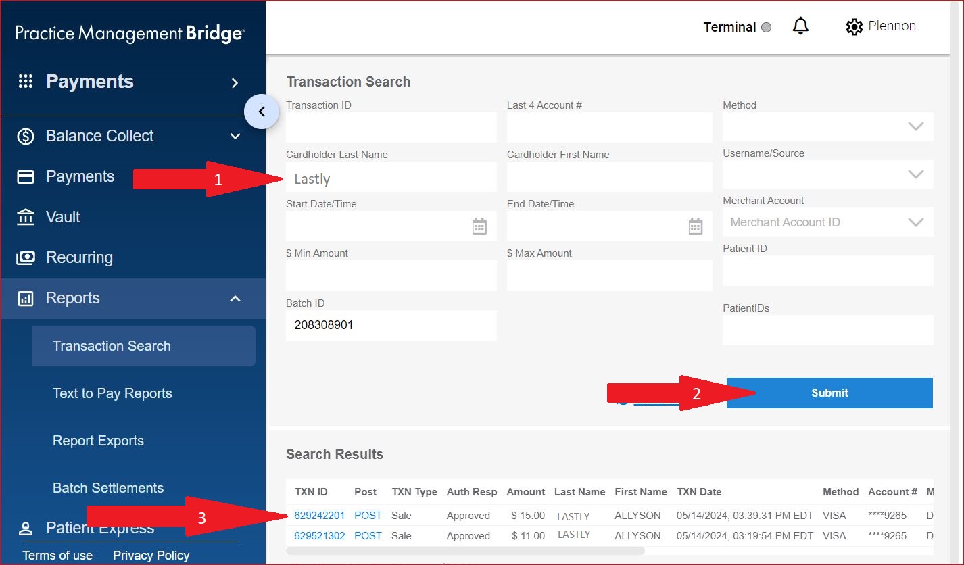Open Report Exports

point(98,441)
